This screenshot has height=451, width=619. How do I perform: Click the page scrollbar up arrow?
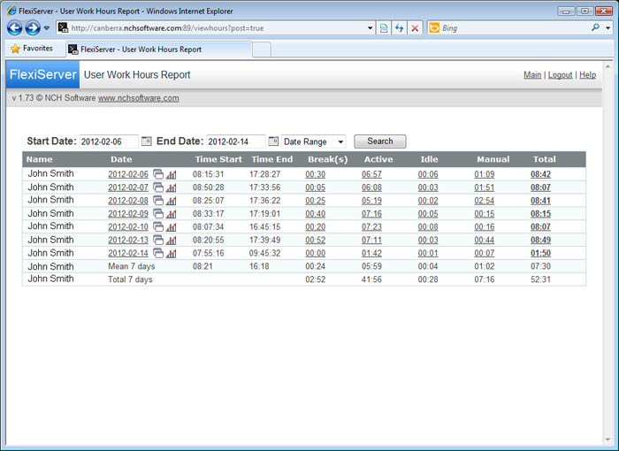(608, 66)
